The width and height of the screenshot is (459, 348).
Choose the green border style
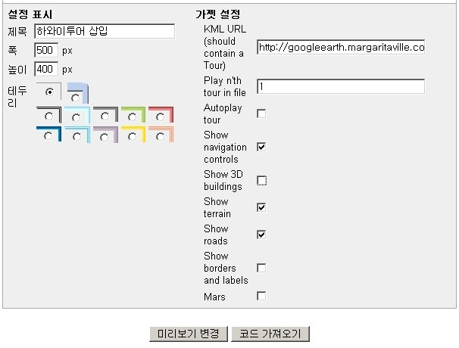132,117
